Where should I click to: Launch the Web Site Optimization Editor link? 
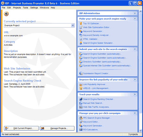tap(97, 27)
